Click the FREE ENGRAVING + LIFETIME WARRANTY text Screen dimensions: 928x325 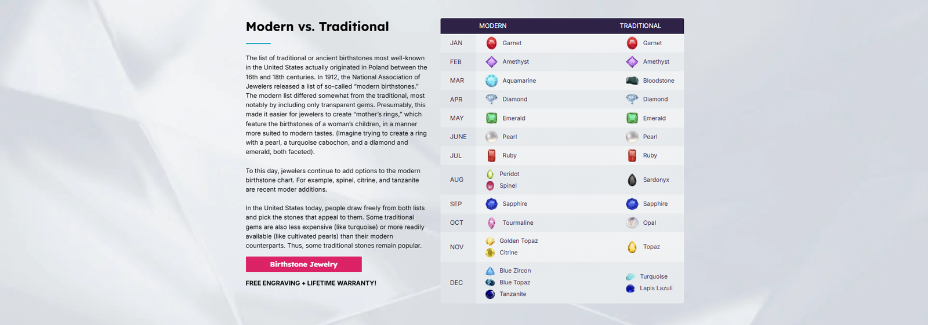[311, 283]
